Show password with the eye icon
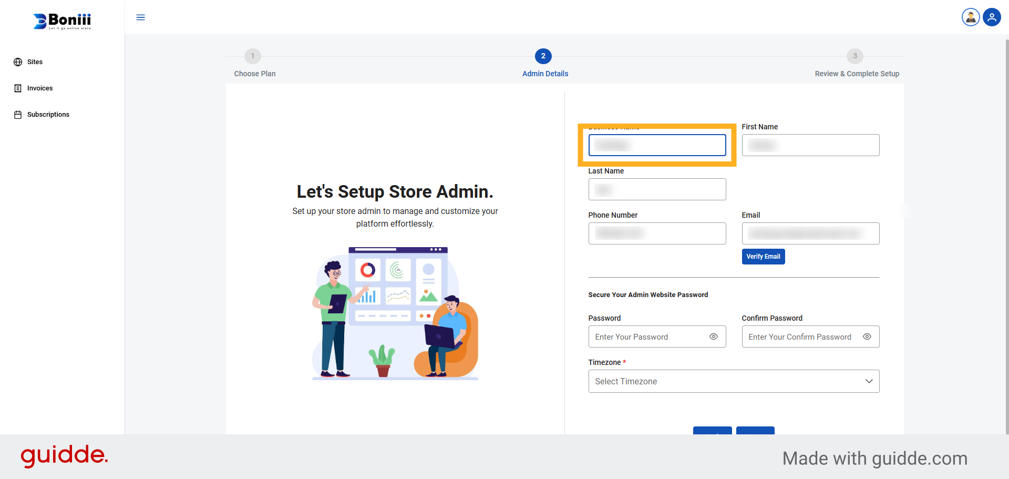Image resolution: width=1009 pixels, height=479 pixels. (x=713, y=337)
